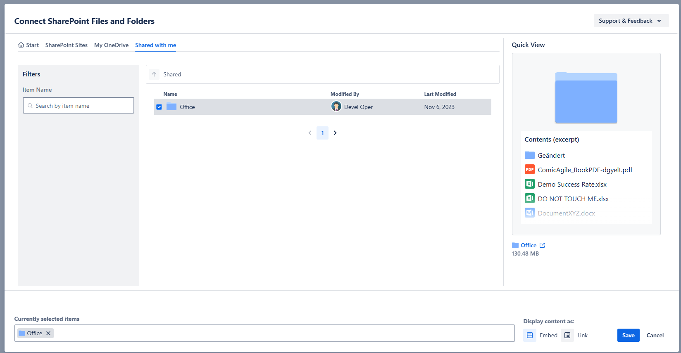Click the Embed display icon

530,335
